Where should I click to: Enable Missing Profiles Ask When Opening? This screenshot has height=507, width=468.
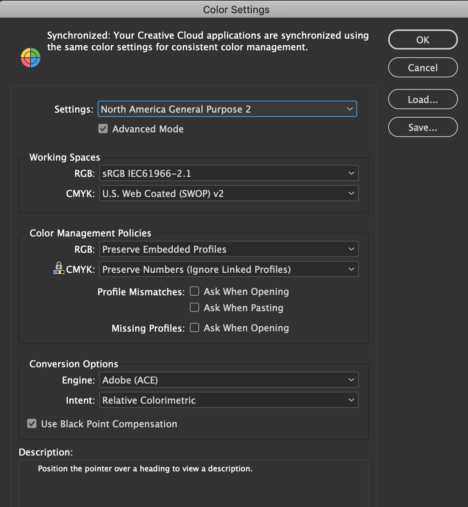click(194, 327)
